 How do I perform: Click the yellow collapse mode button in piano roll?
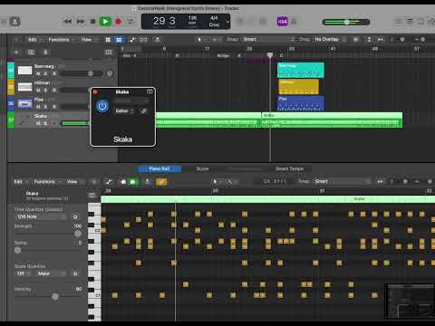click(x=161, y=182)
